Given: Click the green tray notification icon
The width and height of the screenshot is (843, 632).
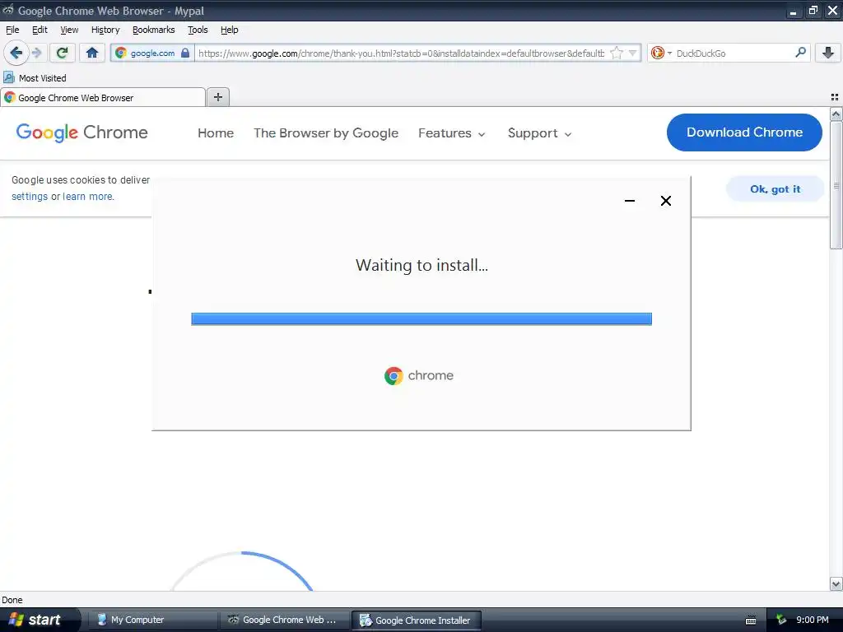Looking at the screenshot, I should (781, 620).
